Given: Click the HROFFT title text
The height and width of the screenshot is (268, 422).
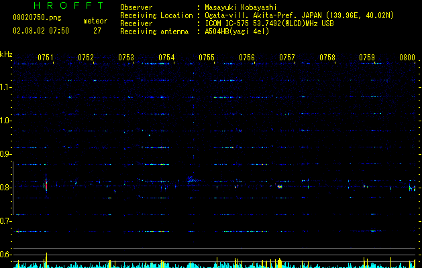Looking at the screenshot, I should 68,5.
